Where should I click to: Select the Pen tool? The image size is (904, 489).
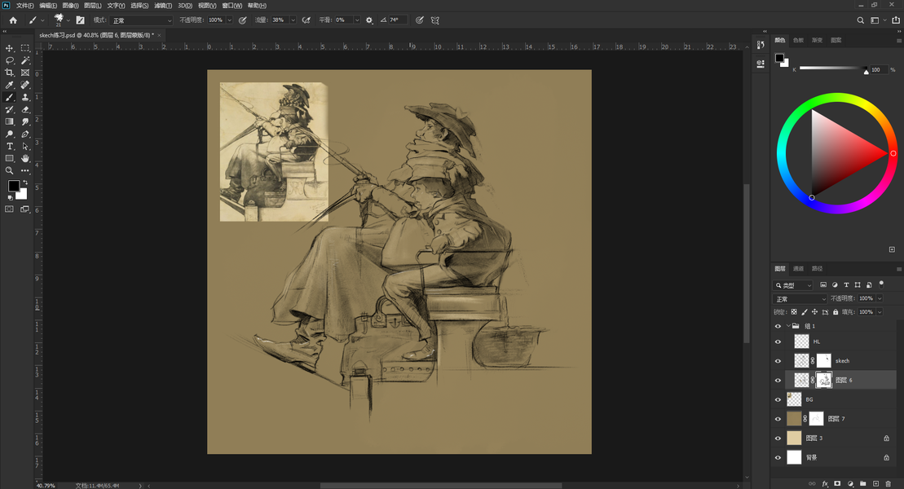24,134
